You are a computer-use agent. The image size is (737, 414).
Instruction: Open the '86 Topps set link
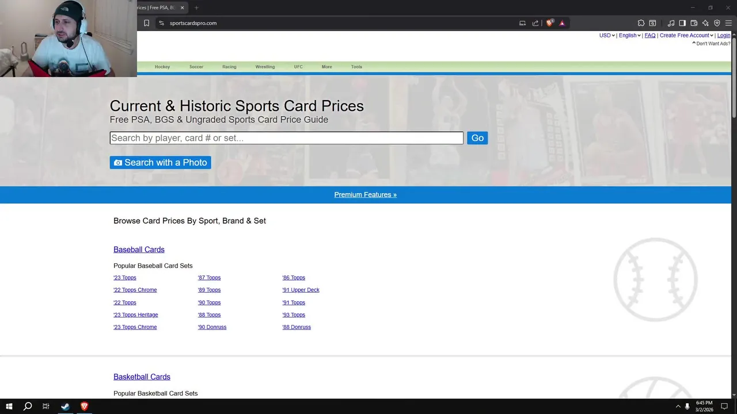(x=294, y=278)
